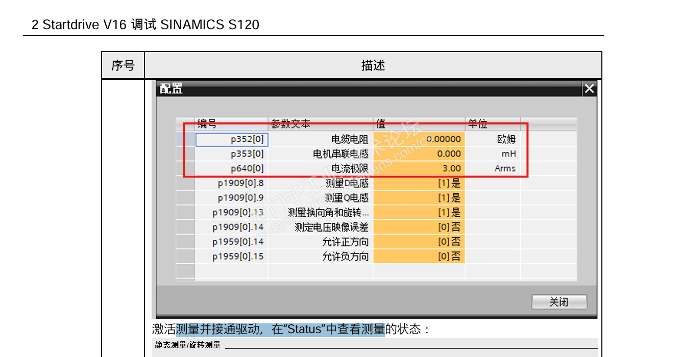The height and width of the screenshot is (357, 681).
Task: Select the p1959[0].15 row number
Action: coord(232,257)
